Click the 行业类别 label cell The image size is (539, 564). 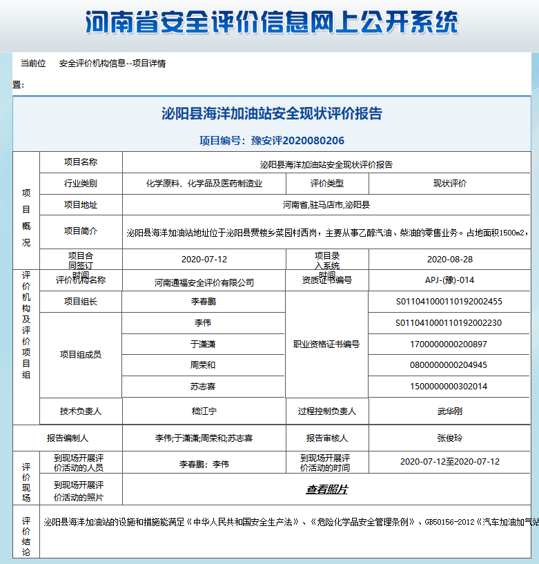click(81, 184)
